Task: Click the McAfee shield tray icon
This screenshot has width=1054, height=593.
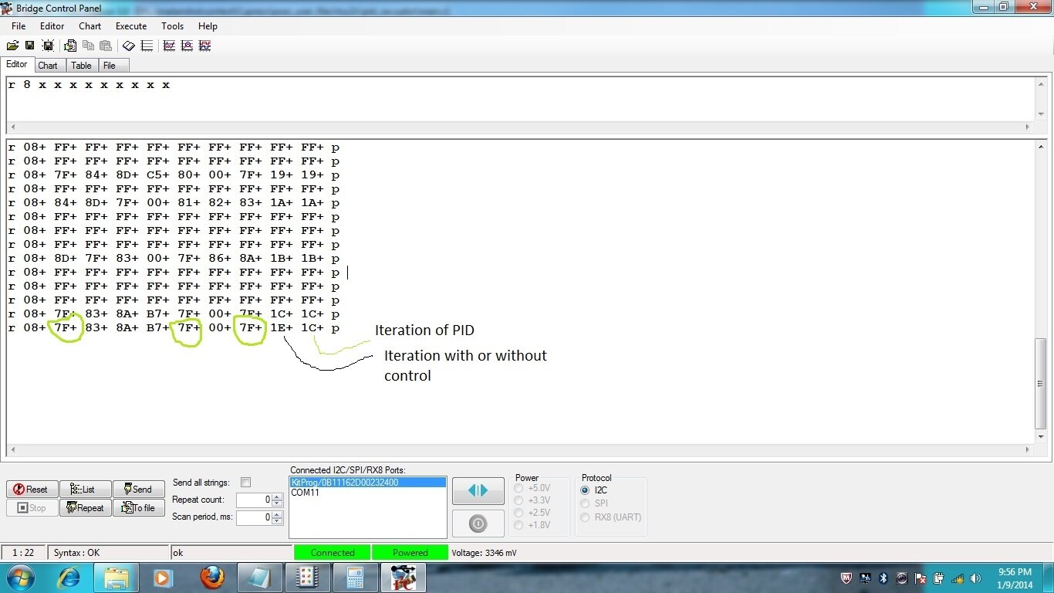Action: (847, 578)
